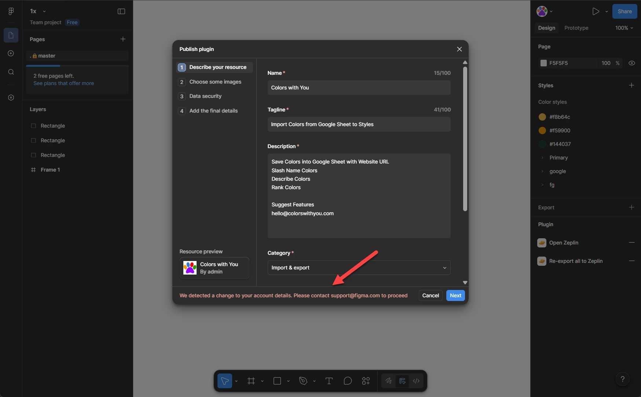Select the Pen tool in toolbar
This screenshot has width=641, height=397.
(303, 381)
